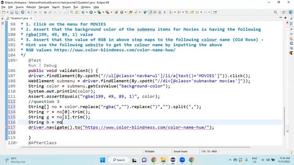Expand the External Tools dropdown arrow

[x=111, y=12]
